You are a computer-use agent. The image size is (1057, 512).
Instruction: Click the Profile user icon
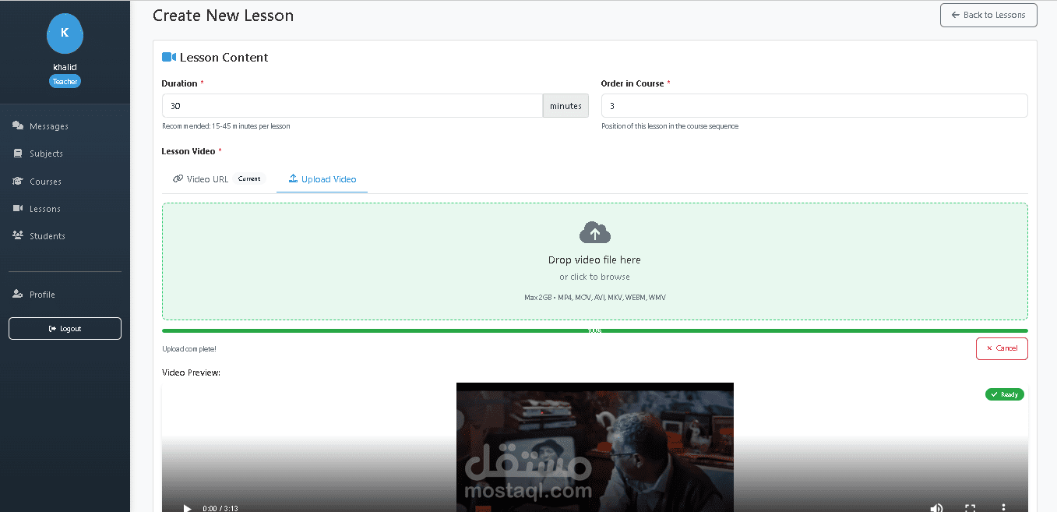pos(18,294)
